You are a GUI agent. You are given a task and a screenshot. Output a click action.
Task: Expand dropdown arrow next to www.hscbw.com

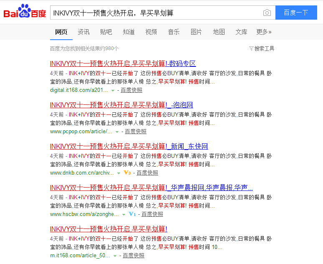click(x=124, y=215)
